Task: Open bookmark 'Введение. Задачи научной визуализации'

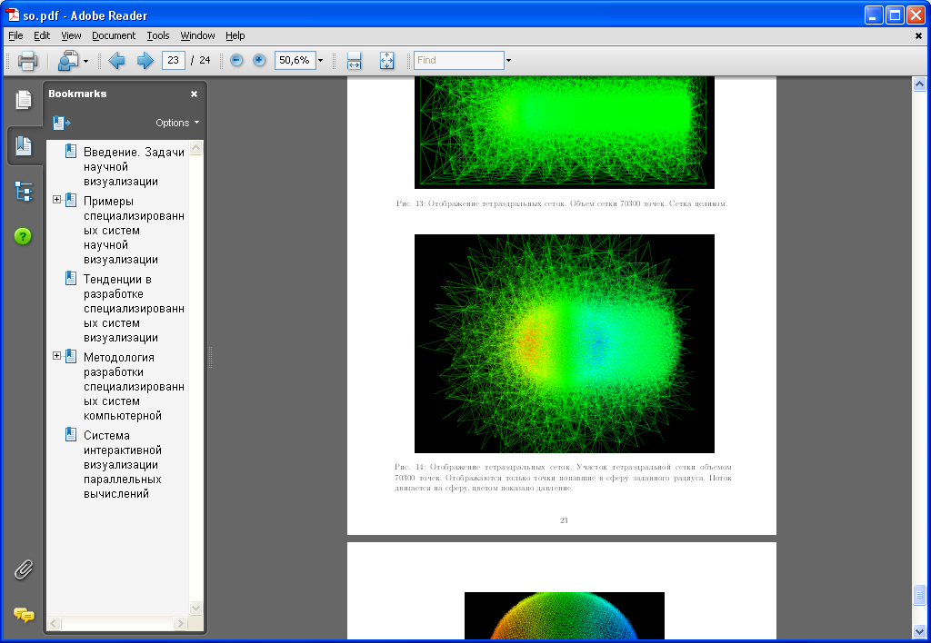Action: click(x=134, y=167)
